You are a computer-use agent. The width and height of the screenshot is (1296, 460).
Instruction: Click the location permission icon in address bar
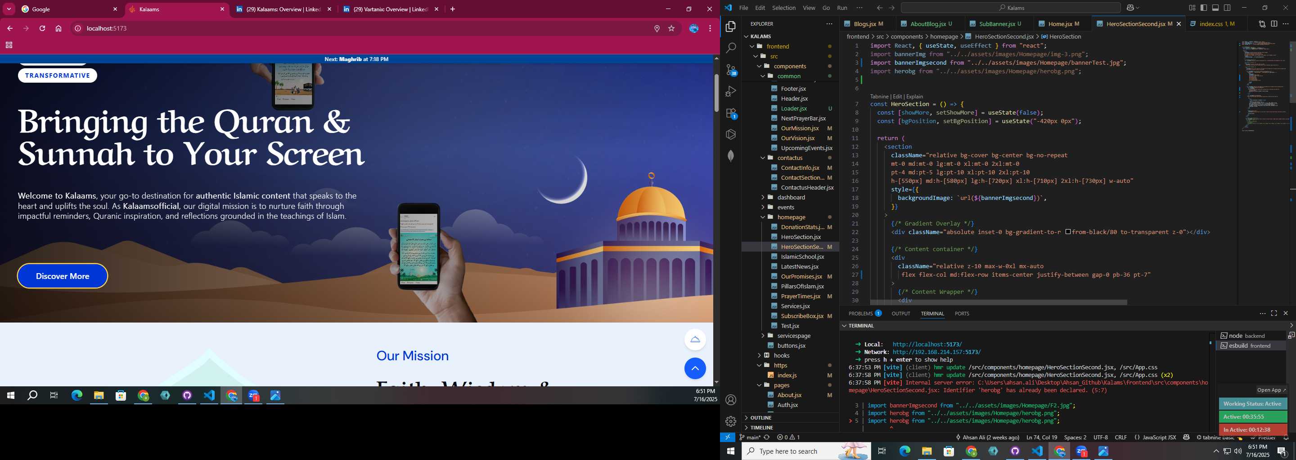[x=657, y=29]
